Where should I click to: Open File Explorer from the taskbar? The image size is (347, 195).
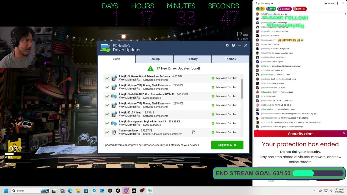(78, 191)
